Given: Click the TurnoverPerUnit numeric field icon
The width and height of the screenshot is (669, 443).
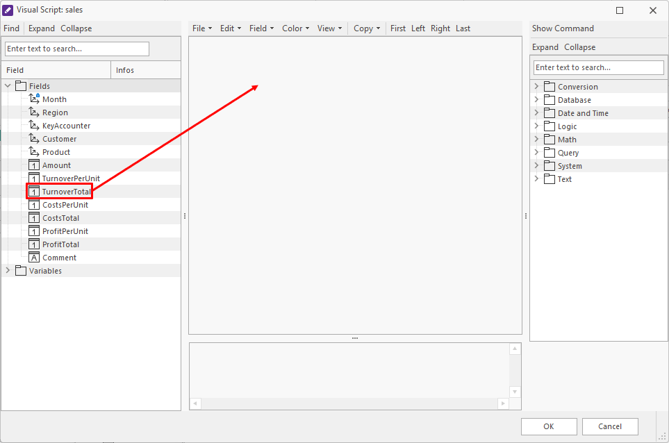Looking at the screenshot, I should [x=34, y=178].
